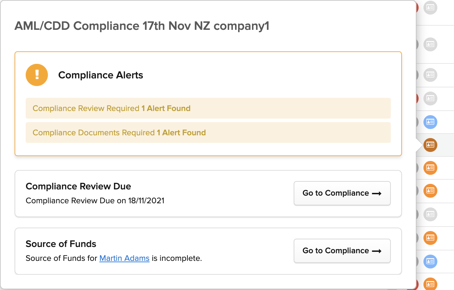454x290 pixels.
Task: Click 'Compliance Review Due on 18/11/2021' text
Action: 95,201
